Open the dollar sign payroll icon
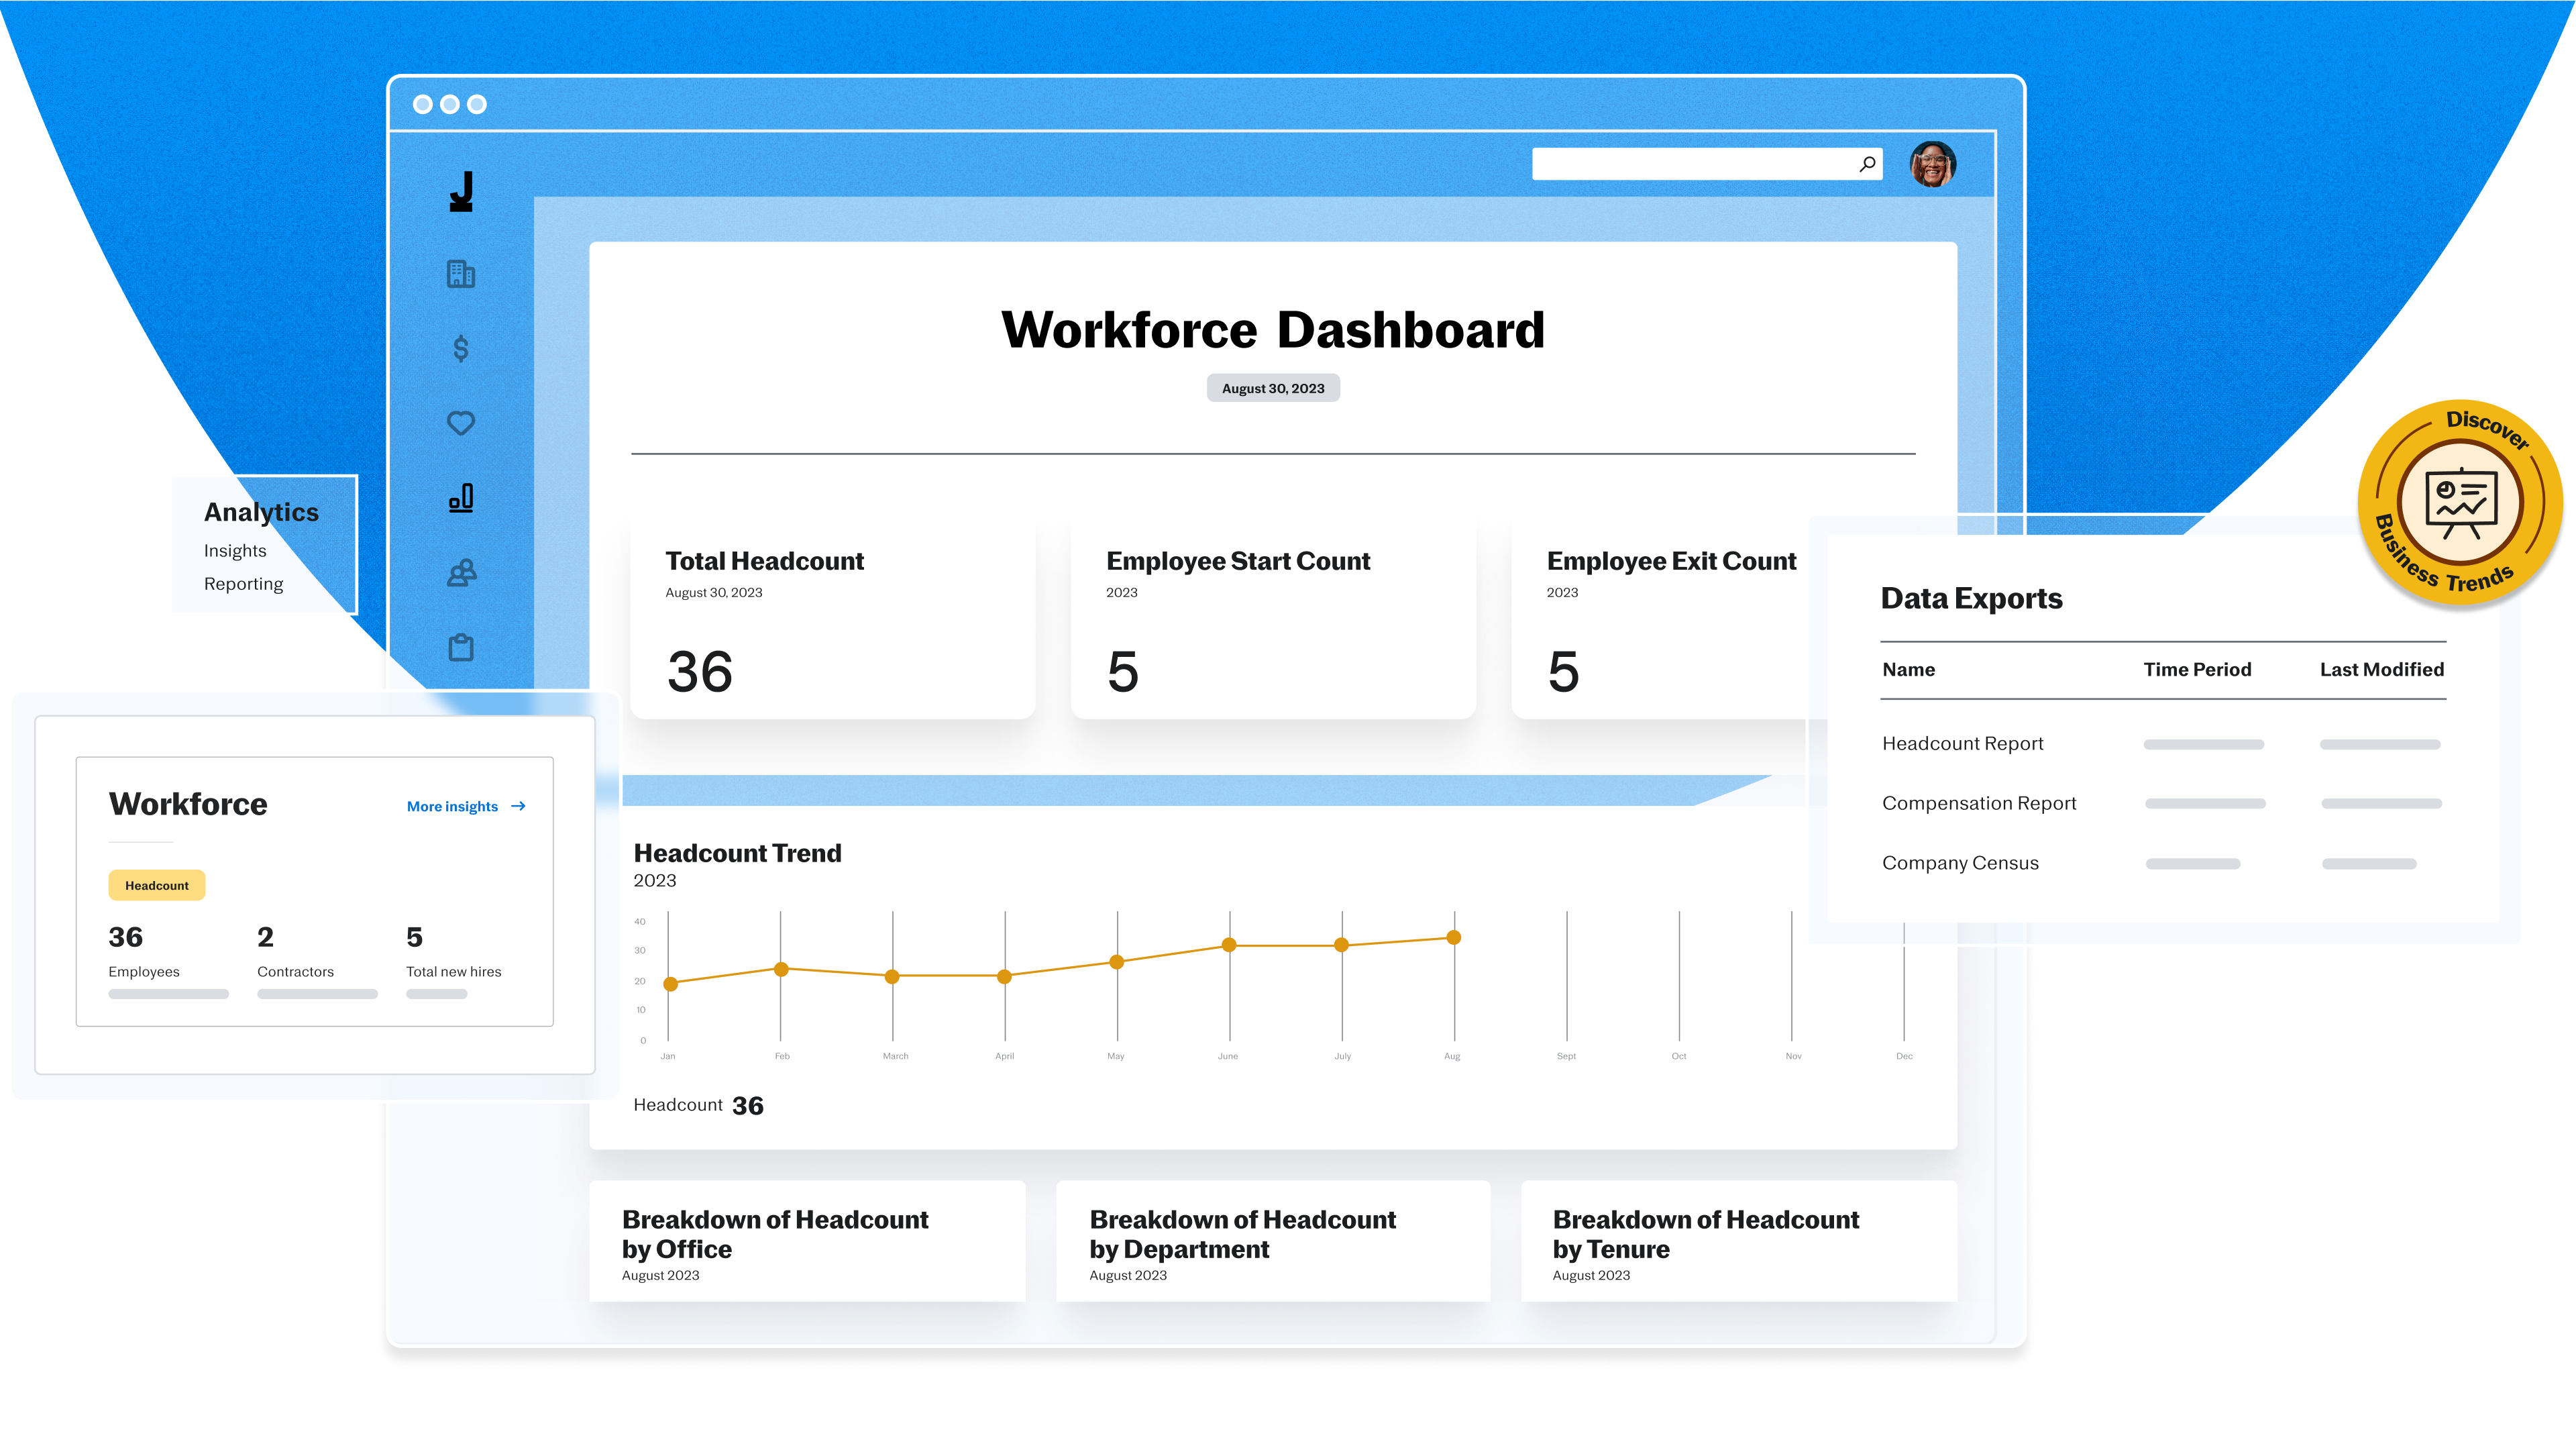The width and height of the screenshot is (2576, 1450). click(461, 349)
